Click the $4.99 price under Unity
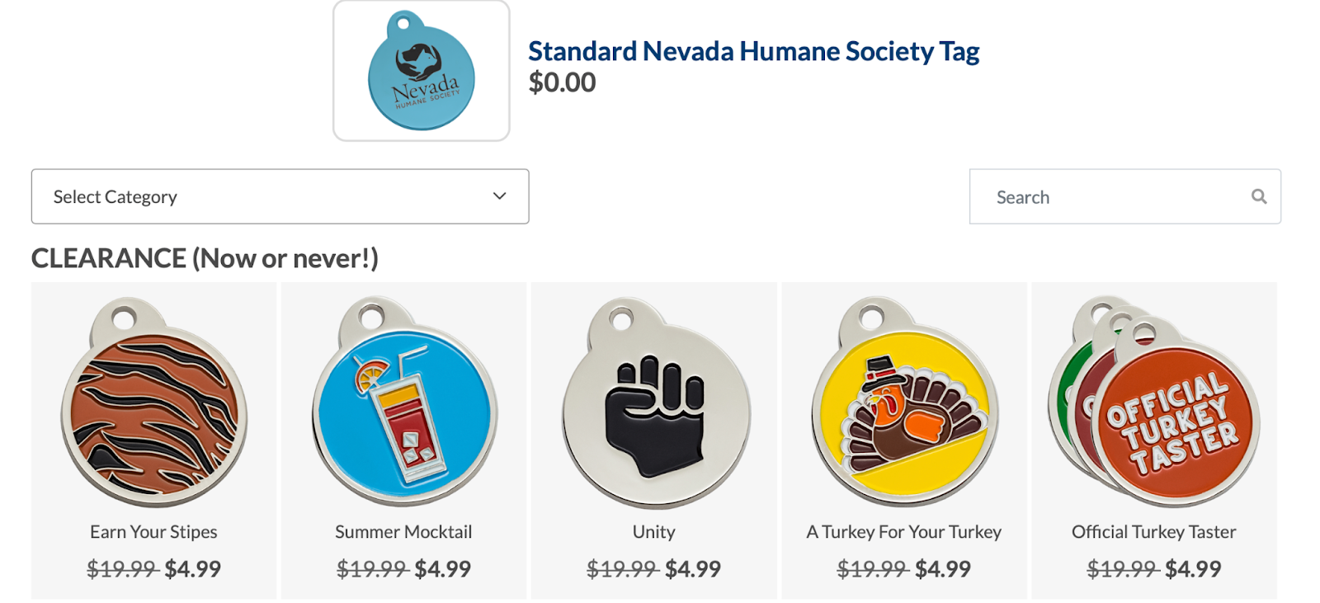This screenshot has height=603, width=1320. tap(692, 569)
